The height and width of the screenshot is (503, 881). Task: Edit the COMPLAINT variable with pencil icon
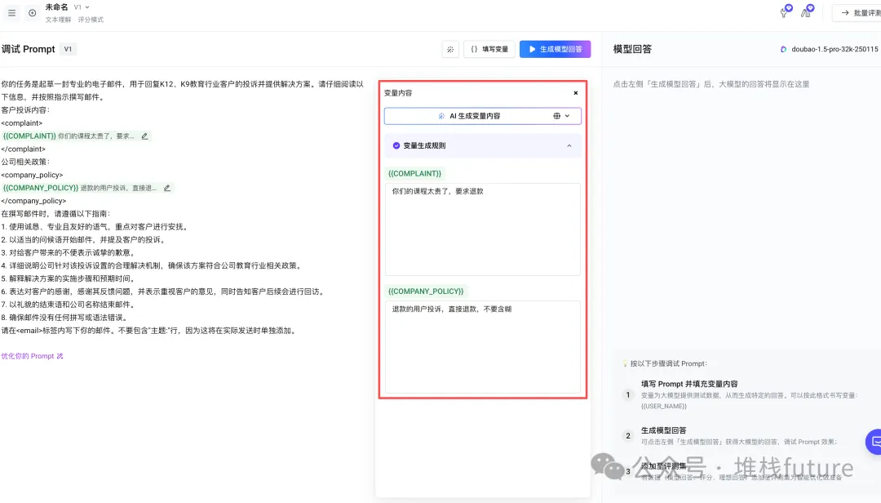point(145,136)
